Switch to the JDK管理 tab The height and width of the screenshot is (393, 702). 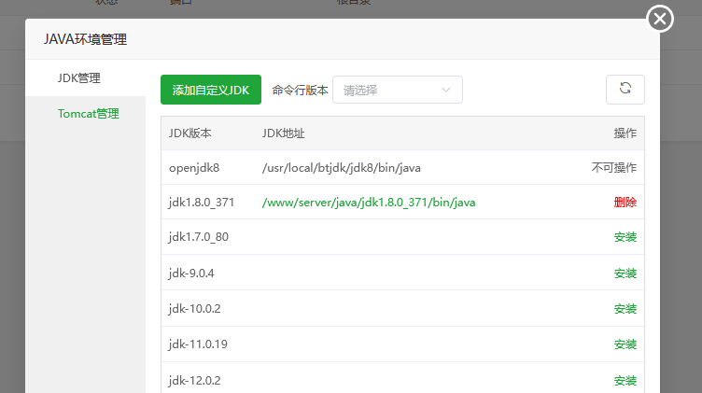[79, 77]
